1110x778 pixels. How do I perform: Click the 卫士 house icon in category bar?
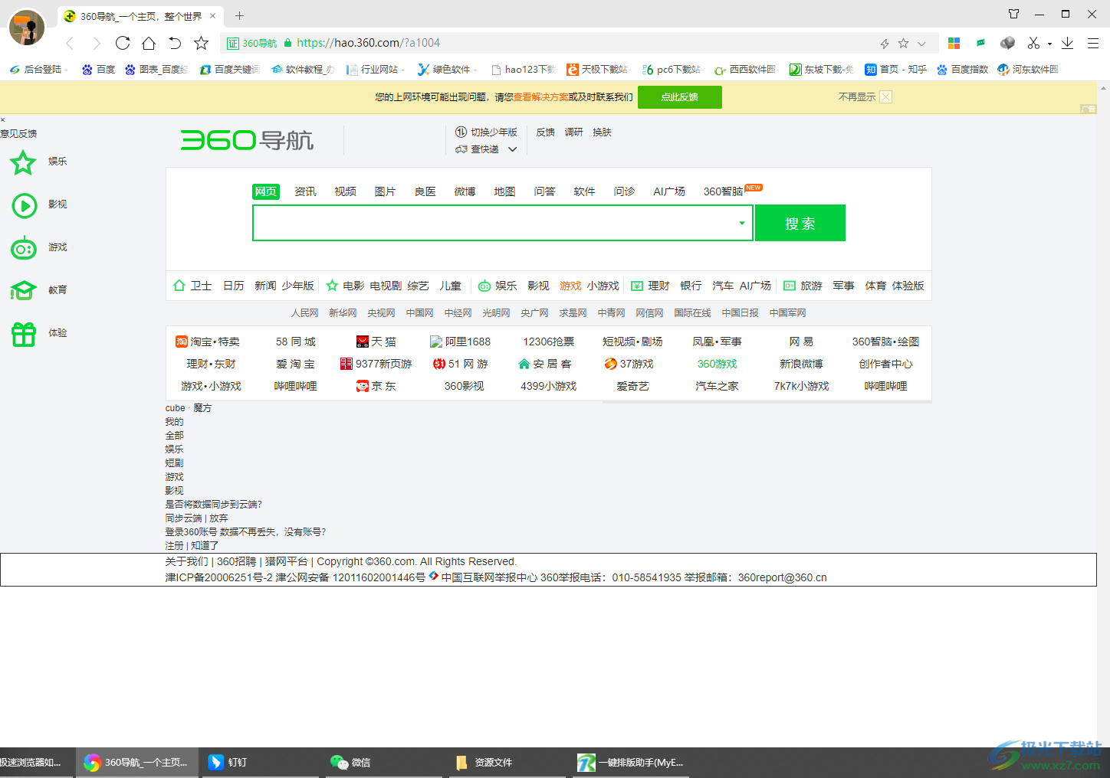[x=179, y=286]
